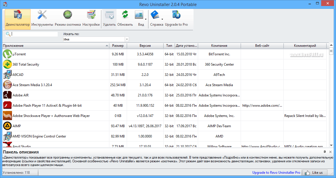The width and height of the screenshot is (336, 178).
Task: Expand the Справка dropdown arrow
Action: (x=162, y=19)
